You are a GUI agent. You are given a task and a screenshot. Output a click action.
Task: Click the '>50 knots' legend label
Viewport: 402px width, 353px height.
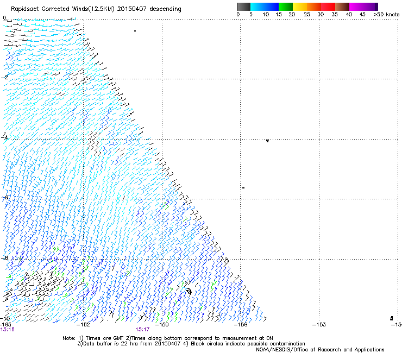coord(386,15)
